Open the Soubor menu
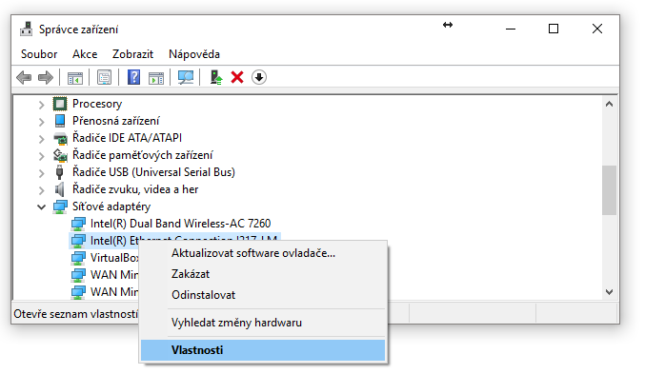This screenshot has width=645, height=374. [x=39, y=54]
